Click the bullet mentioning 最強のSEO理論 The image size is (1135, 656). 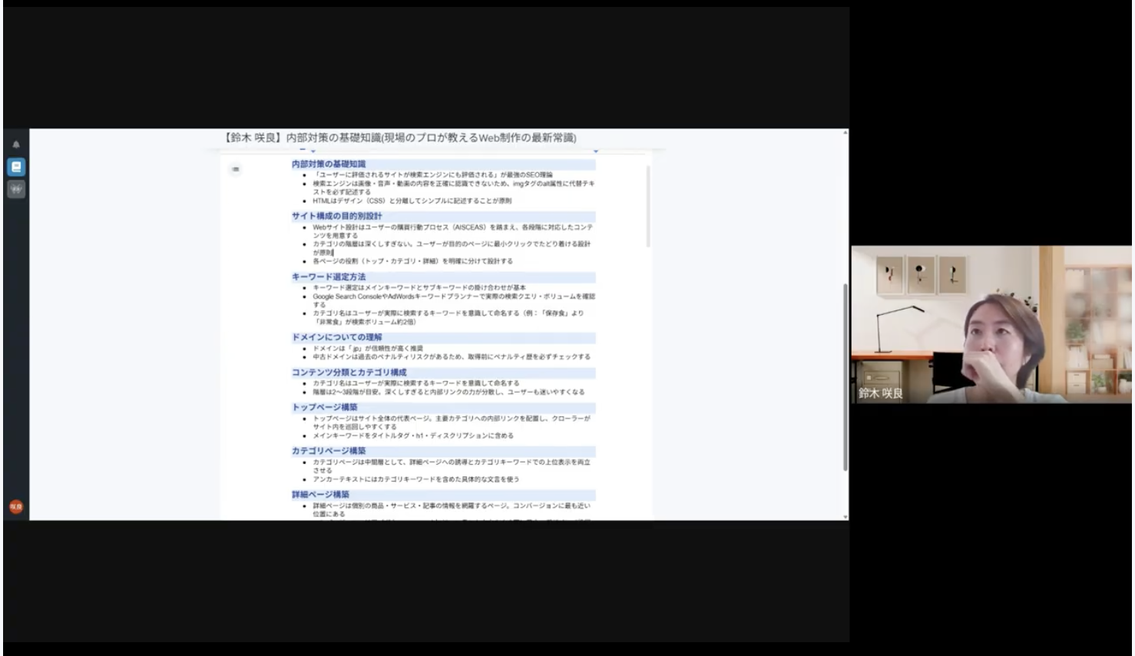(432, 174)
